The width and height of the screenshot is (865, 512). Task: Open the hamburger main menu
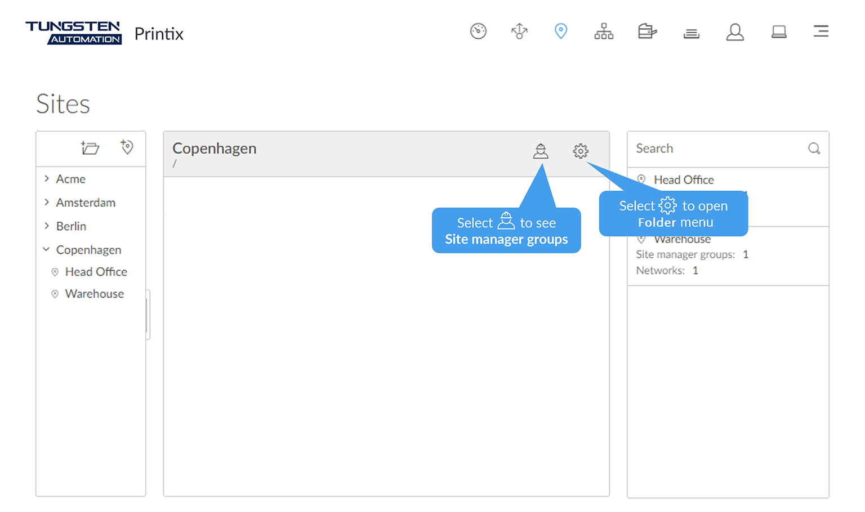pos(821,32)
